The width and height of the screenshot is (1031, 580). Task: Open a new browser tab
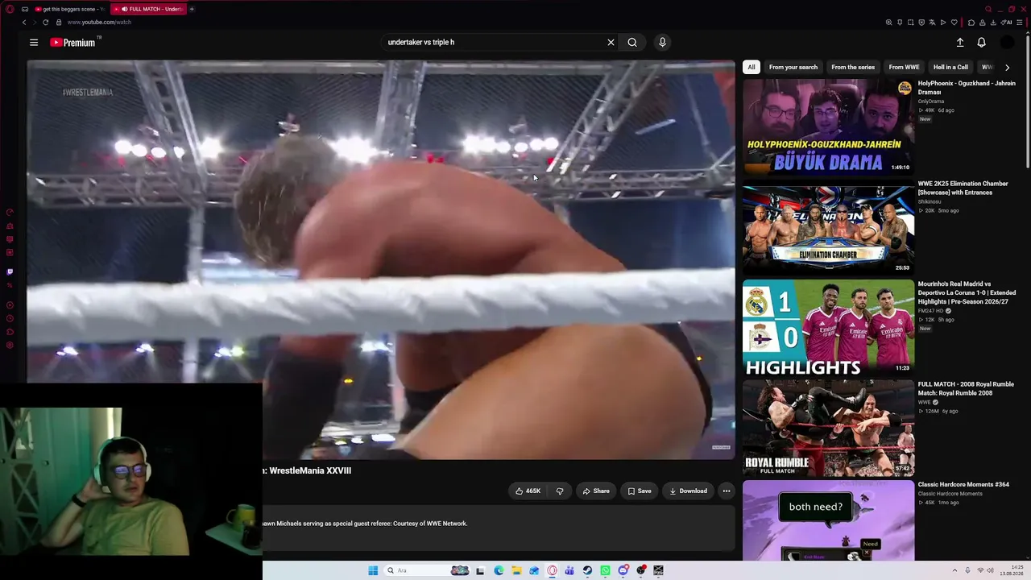tap(192, 9)
